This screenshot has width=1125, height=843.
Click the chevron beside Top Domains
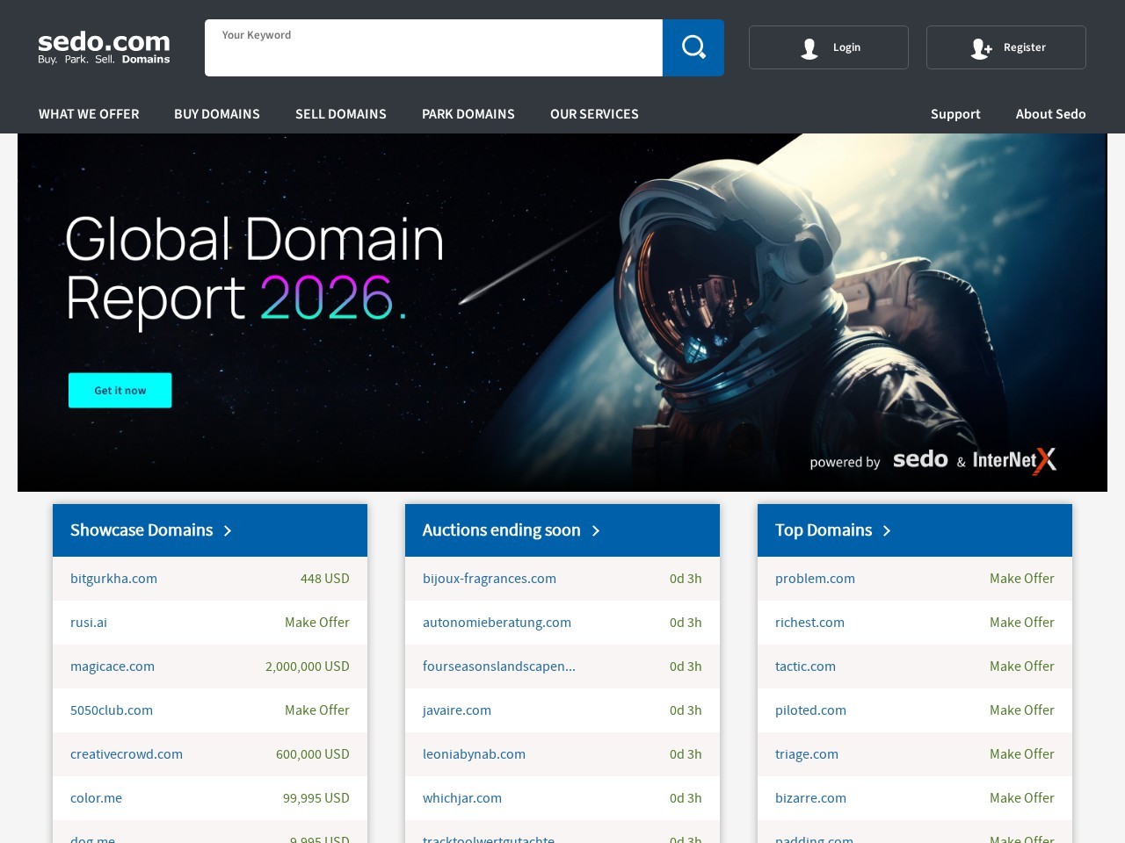point(887,530)
